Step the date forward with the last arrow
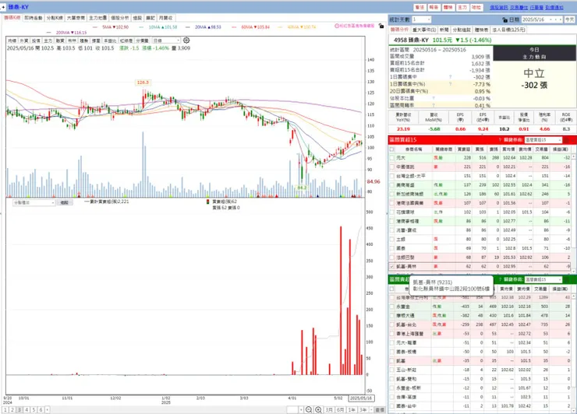The width and height of the screenshot is (577, 414). [561, 19]
